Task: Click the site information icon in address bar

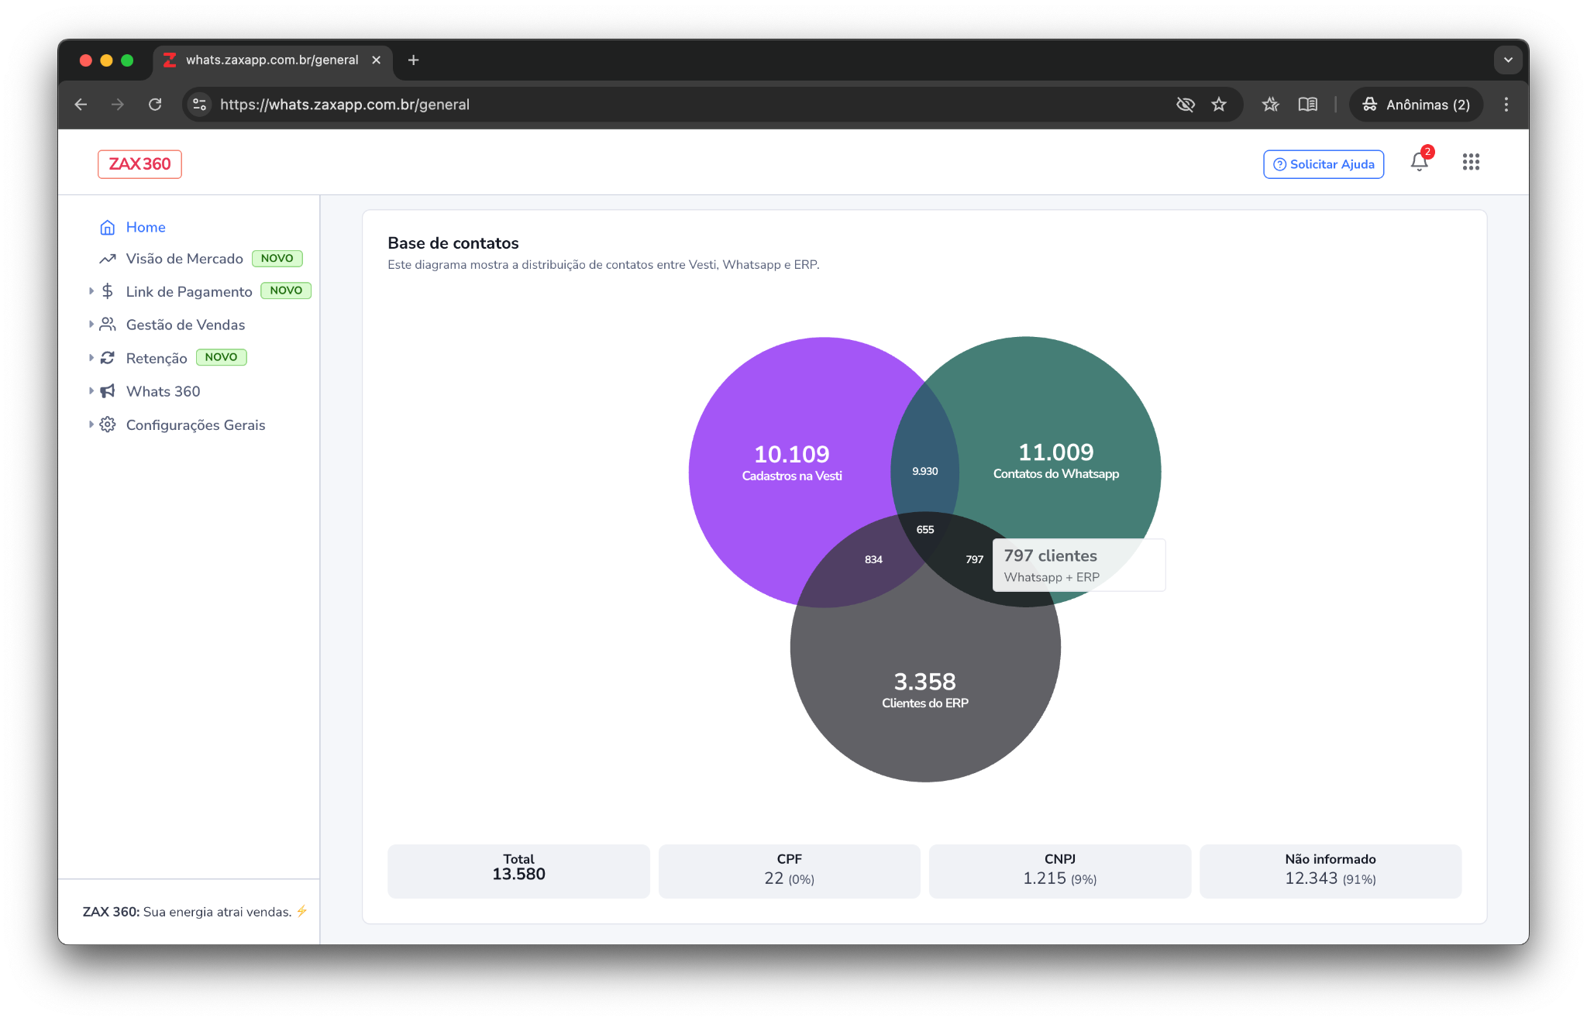Action: click(x=200, y=105)
